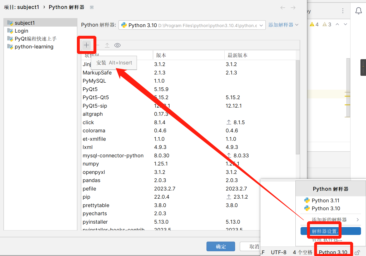Viewport: 366px width, 256px height.
Task: Select the Login project
Action: click(x=41, y=31)
